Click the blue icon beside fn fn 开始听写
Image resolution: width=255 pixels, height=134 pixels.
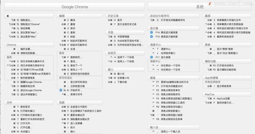(61, 90)
